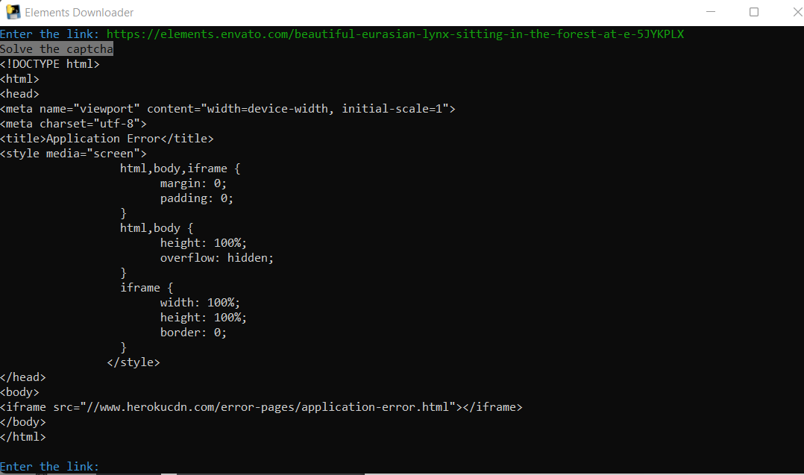Click the meta viewport line

coord(227,109)
